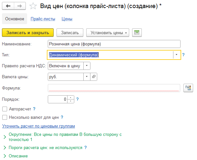Increase the Порядок value with stepper
The image size is (197, 160).
[71, 97]
